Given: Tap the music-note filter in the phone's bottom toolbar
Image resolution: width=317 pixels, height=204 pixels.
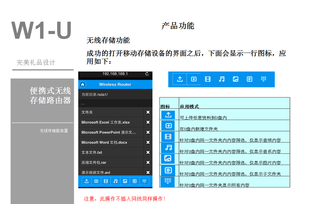Looking at the screenshot, I should click(x=115, y=181).
